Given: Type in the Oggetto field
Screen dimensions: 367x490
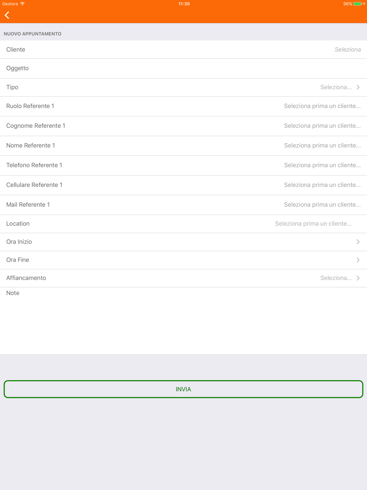Looking at the screenshot, I should [x=183, y=68].
